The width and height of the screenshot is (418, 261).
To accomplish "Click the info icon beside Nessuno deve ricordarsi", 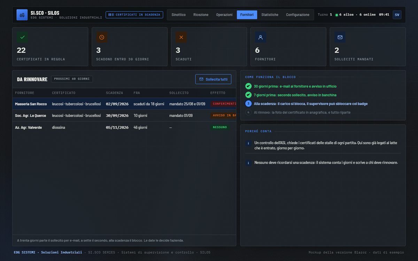I will tap(248, 163).
